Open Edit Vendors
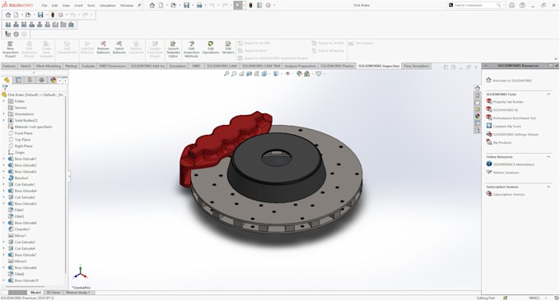The image size is (560, 301). pyautogui.click(x=228, y=48)
